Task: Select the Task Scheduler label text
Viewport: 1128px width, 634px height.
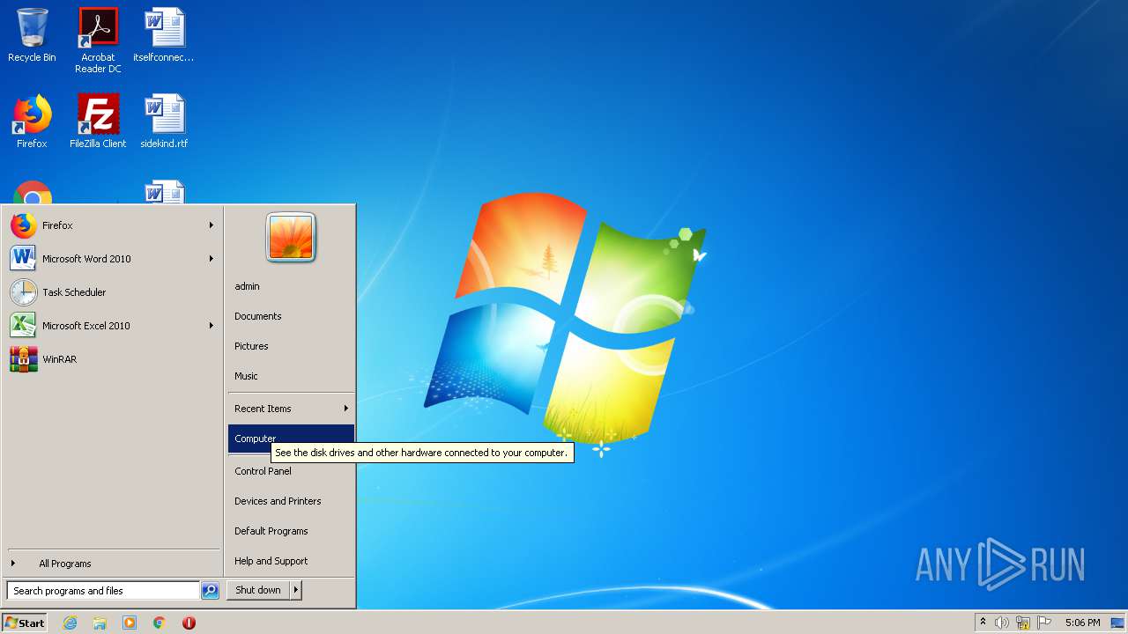Action: pos(74,292)
